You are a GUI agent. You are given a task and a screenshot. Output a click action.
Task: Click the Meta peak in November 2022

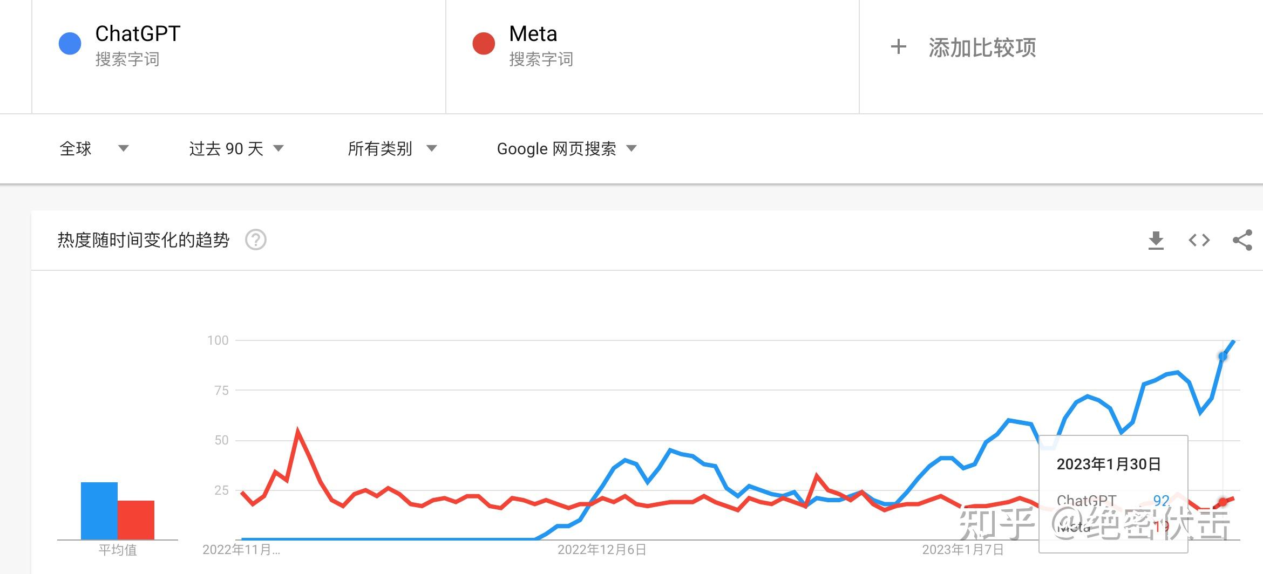click(x=298, y=431)
